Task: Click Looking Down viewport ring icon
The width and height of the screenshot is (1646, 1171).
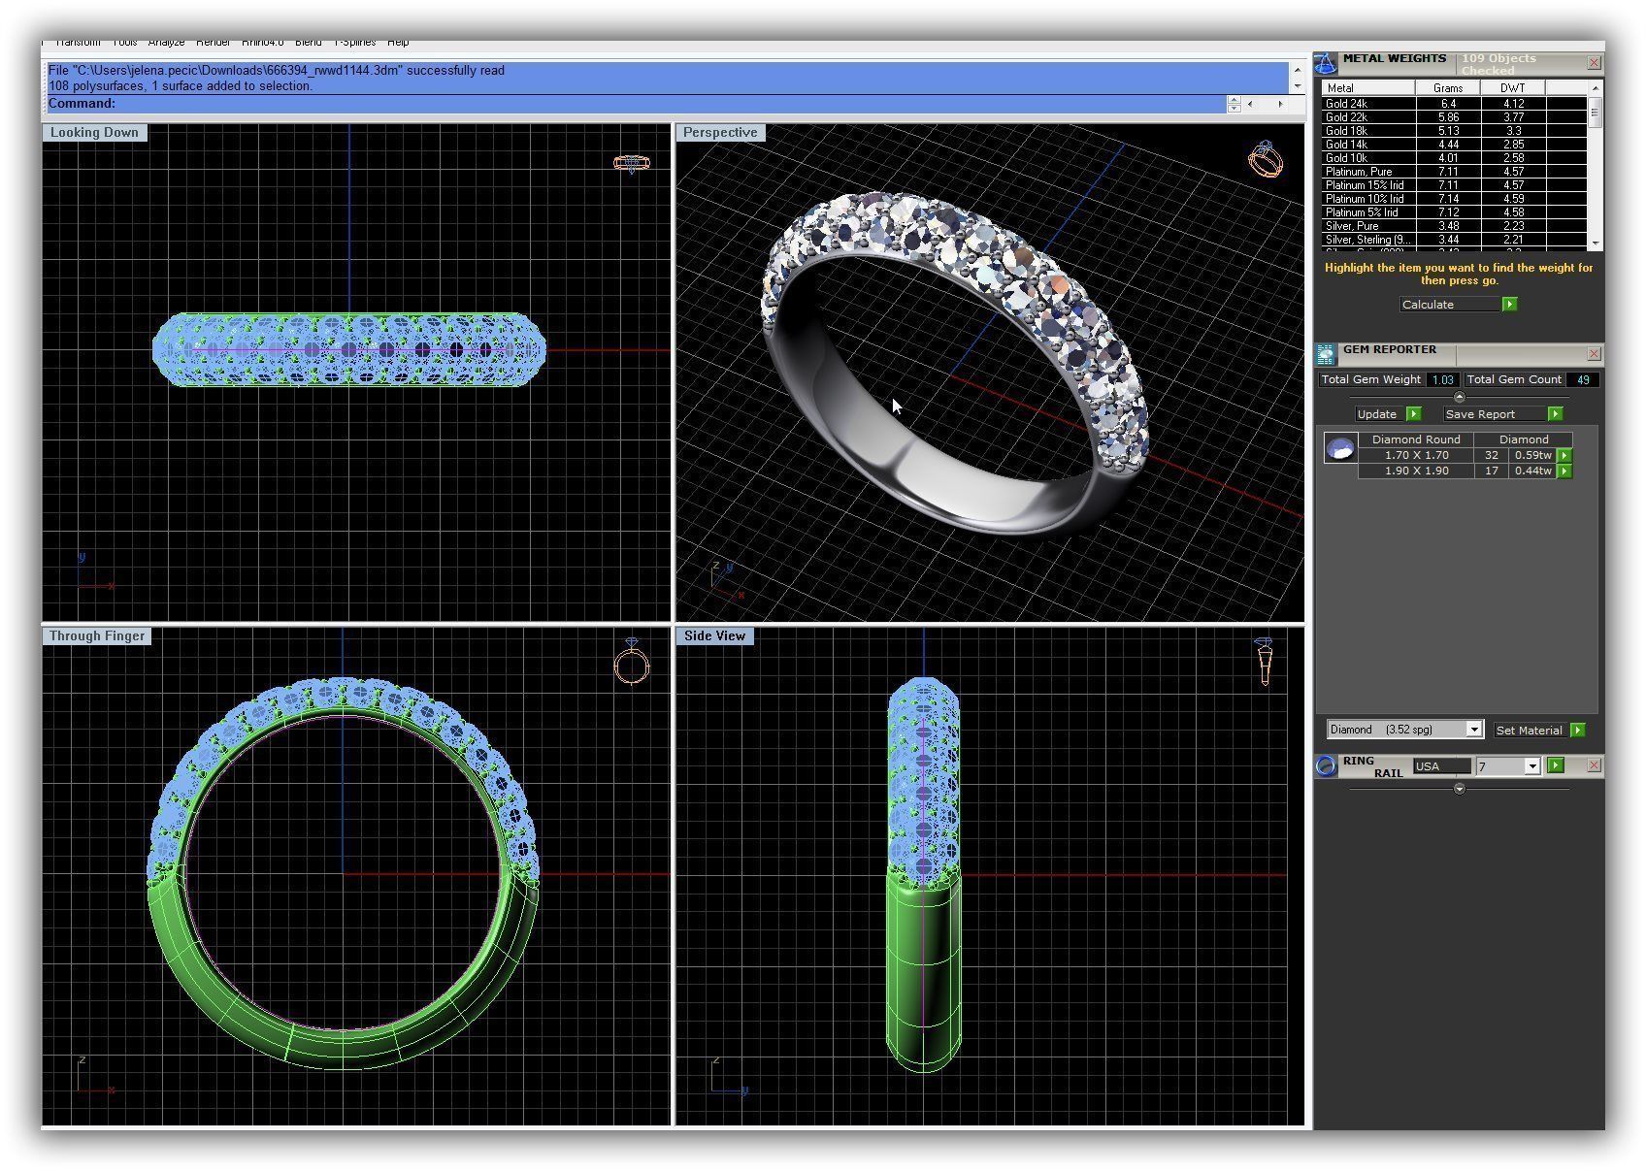Action: (632, 163)
